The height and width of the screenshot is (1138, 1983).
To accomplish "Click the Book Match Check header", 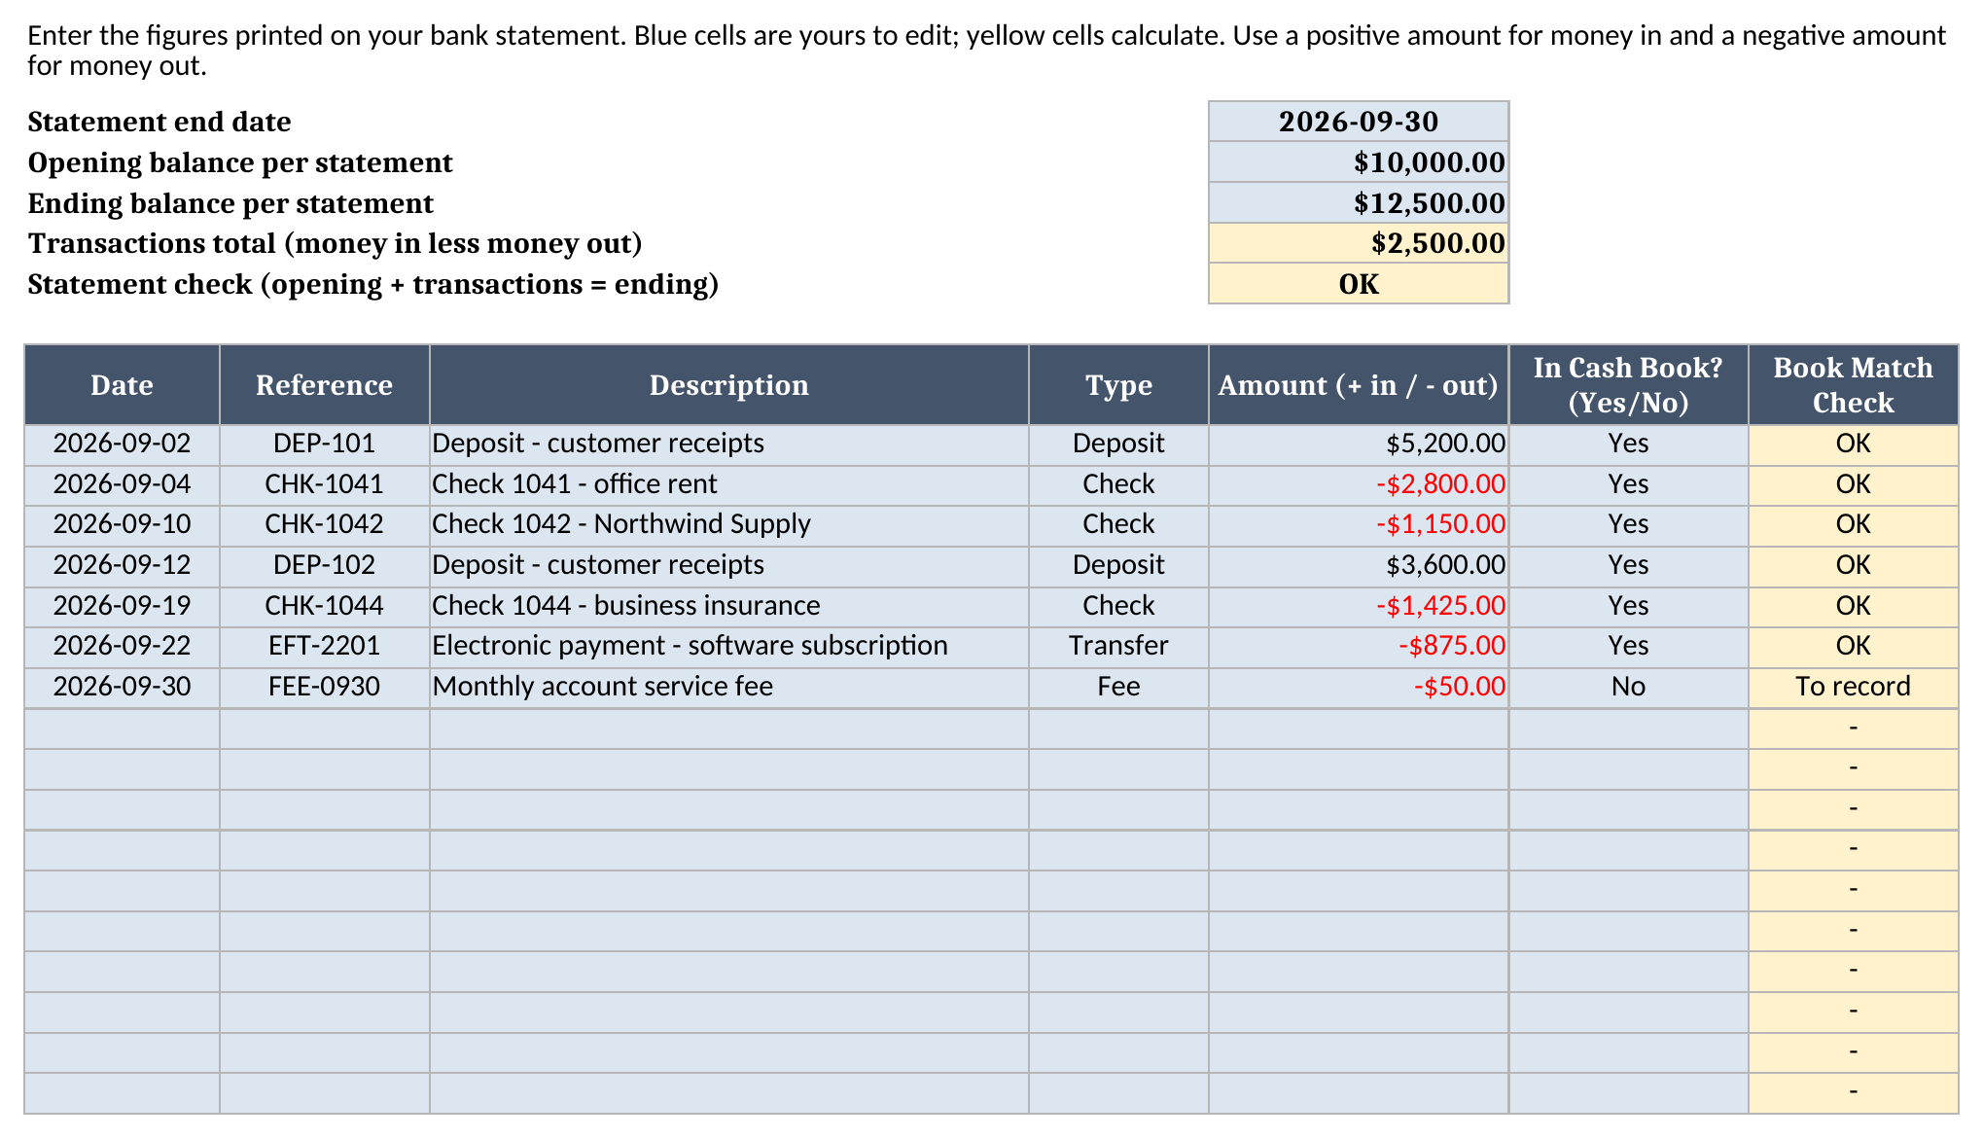I will click(x=1854, y=385).
